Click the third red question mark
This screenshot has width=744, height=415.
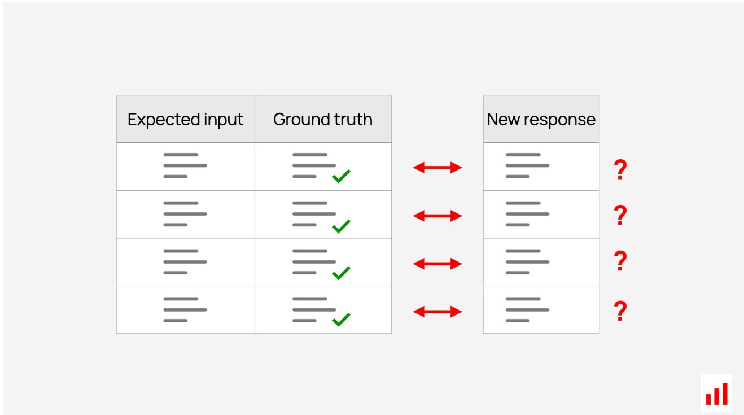tap(620, 261)
